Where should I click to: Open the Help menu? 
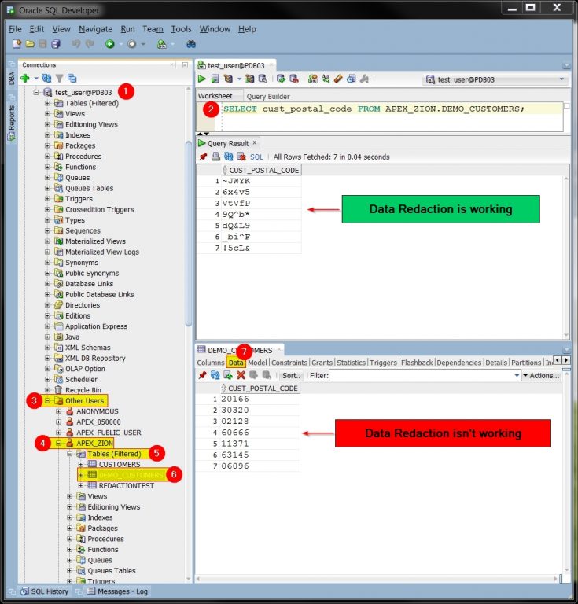click(247, 29)
